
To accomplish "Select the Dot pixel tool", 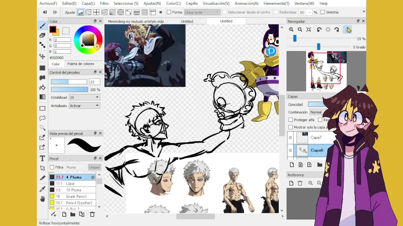I will [x=42, y=45].
